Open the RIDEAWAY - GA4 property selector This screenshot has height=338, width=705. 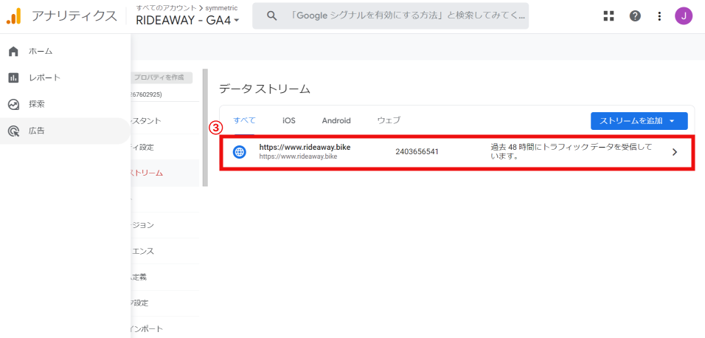[187, 20]
